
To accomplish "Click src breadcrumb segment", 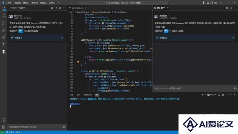I will click(71, 12).
